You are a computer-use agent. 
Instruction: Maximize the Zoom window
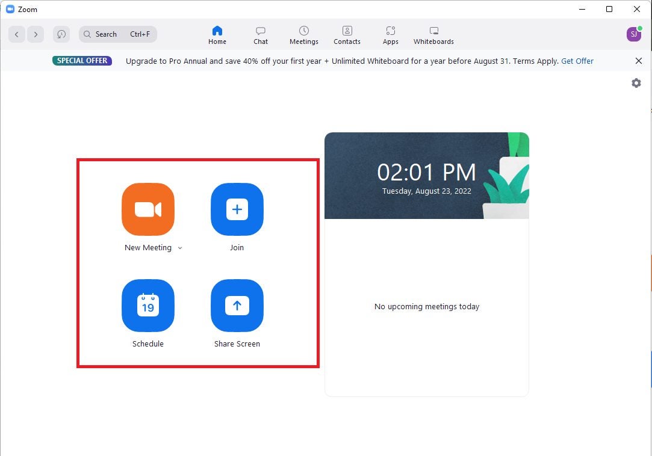609,9
